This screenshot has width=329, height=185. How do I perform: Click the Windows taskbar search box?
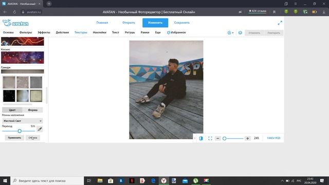point(47,180)
